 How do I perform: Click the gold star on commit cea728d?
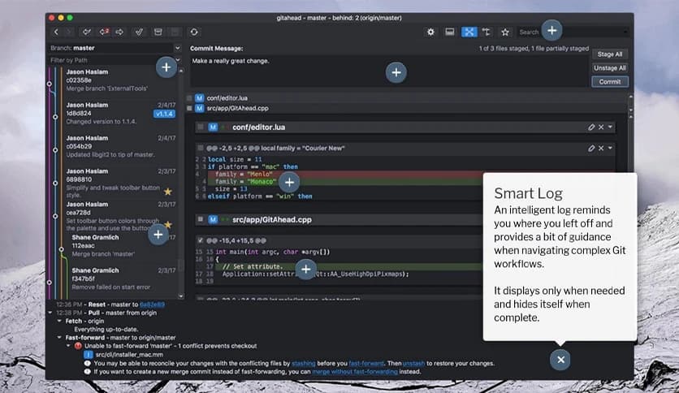click(168, 224)
